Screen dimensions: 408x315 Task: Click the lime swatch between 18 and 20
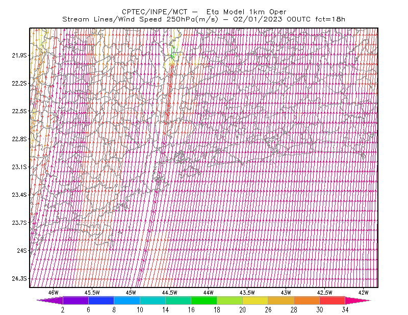pyautogui.click(x=230, y=300)
